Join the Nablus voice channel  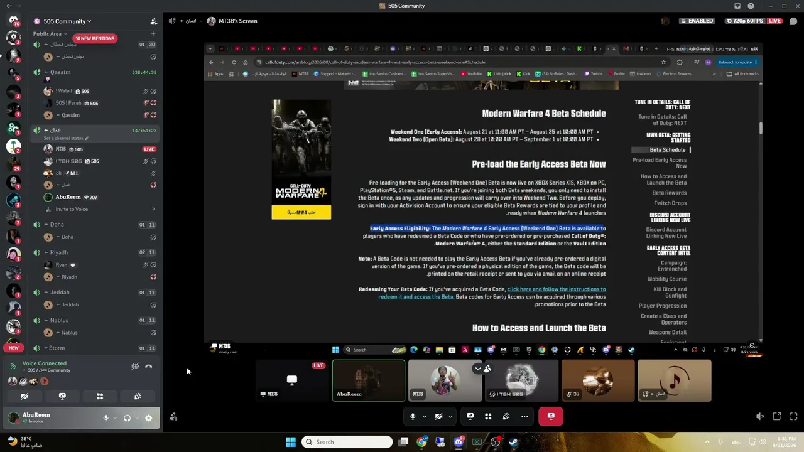click(95, 320)
